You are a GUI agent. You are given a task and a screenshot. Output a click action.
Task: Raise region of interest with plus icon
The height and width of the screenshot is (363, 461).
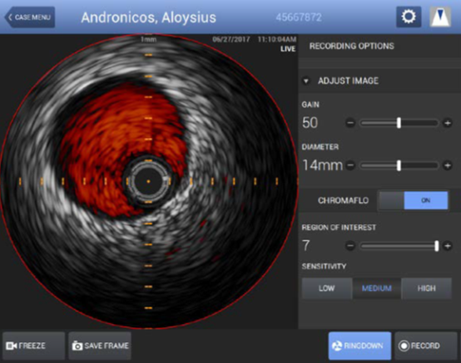[x=448, y=246]
